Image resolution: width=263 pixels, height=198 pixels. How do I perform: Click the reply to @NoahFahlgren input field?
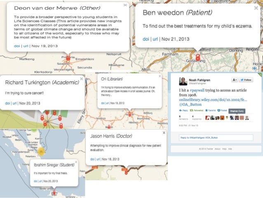pos(216,138)
